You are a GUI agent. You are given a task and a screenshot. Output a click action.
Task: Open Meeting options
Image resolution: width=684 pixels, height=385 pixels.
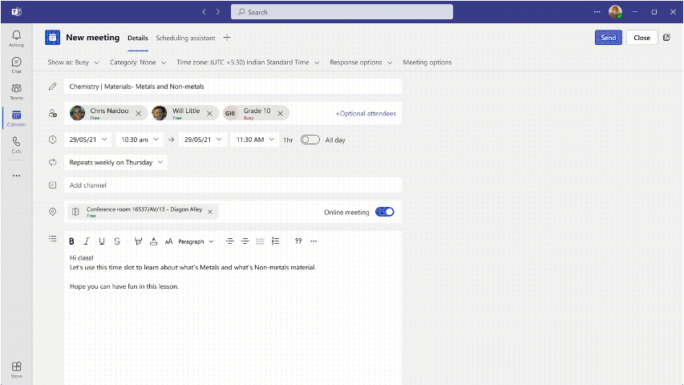tap(427, 63)
